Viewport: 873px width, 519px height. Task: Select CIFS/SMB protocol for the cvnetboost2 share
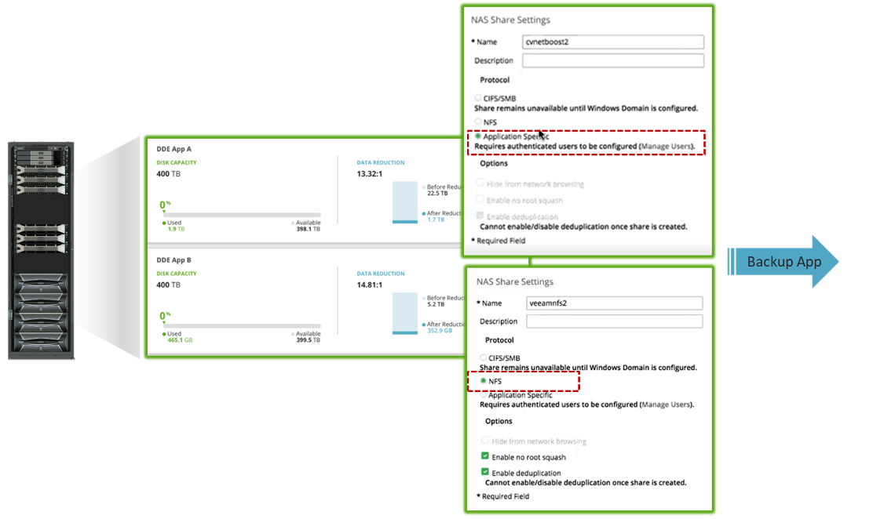tap(478, 98)
